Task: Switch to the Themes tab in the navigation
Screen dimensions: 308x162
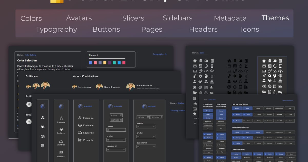Action: tap(275, 18)
